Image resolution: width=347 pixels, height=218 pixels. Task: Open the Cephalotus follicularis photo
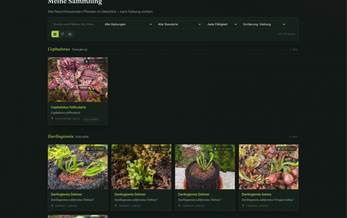78,80
